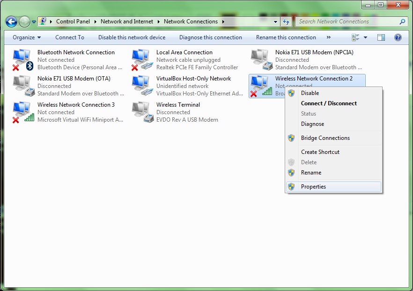Click the Control Panel icon in address bar
Screen dimensions: 413x291
(43, 21)
